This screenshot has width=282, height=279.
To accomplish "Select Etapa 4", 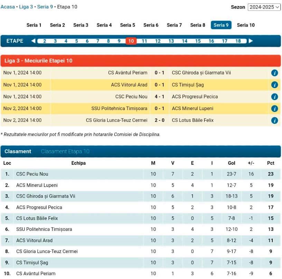I will (66, 41).
